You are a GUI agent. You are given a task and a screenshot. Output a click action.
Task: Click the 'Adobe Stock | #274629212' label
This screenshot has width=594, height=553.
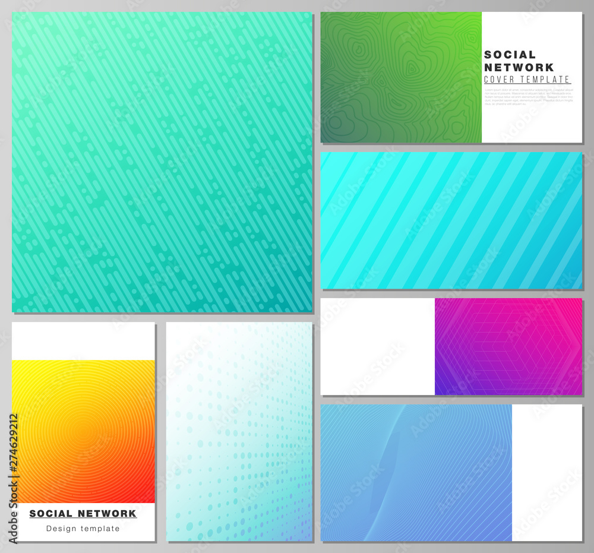pos(14,478)
